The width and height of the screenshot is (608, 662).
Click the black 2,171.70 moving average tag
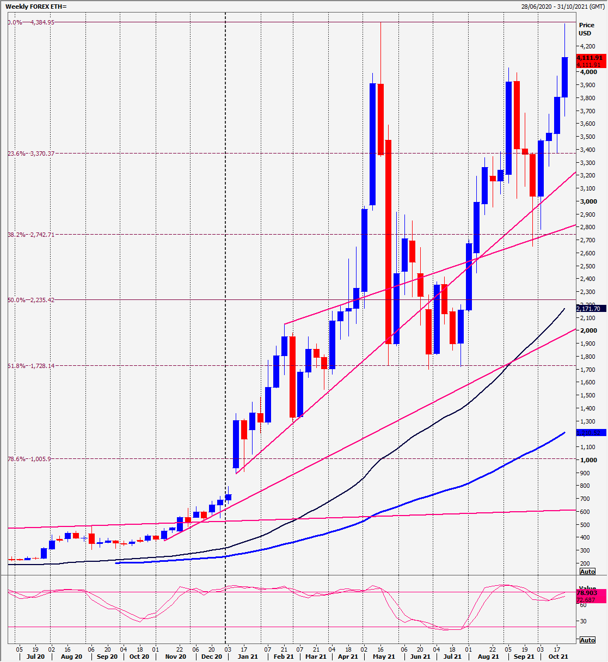(x=591, y=309)
